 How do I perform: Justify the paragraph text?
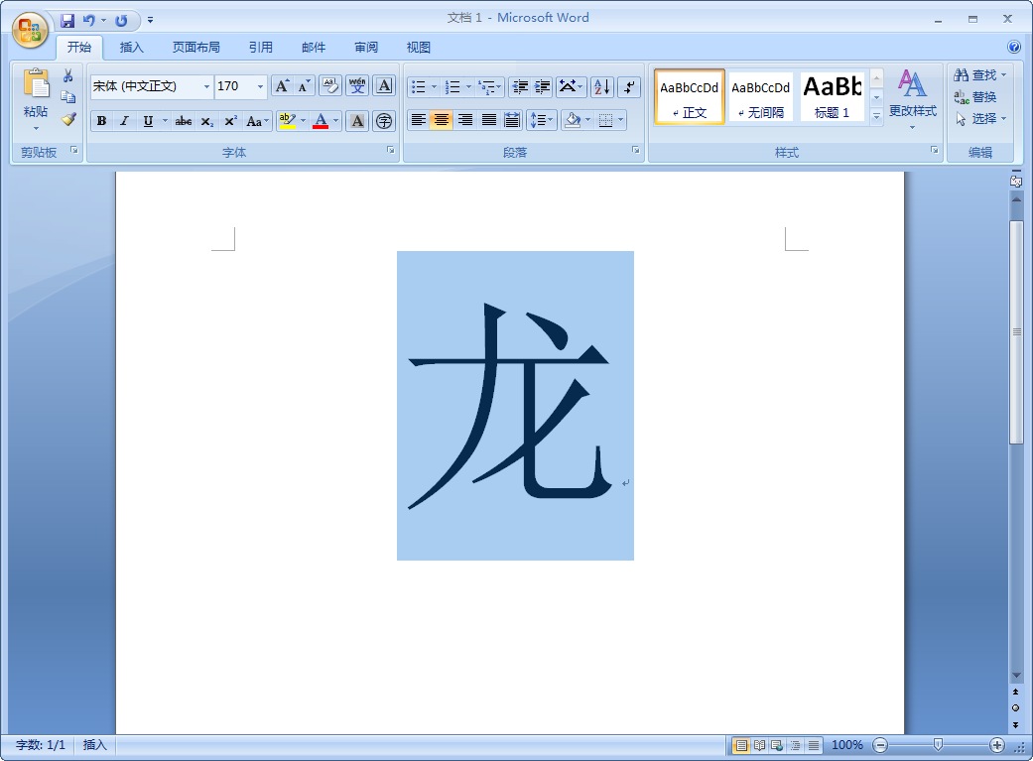coord(489,120)
